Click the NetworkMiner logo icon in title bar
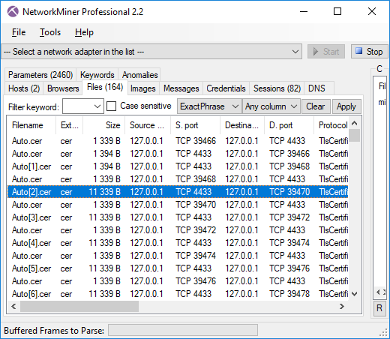 pos(13,11)
